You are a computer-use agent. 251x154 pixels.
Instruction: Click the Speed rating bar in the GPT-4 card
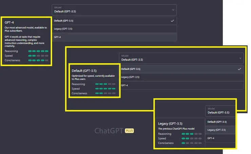coord(38,56)
